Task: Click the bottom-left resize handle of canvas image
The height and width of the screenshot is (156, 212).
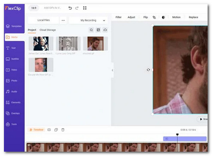Action: point(153,114)
